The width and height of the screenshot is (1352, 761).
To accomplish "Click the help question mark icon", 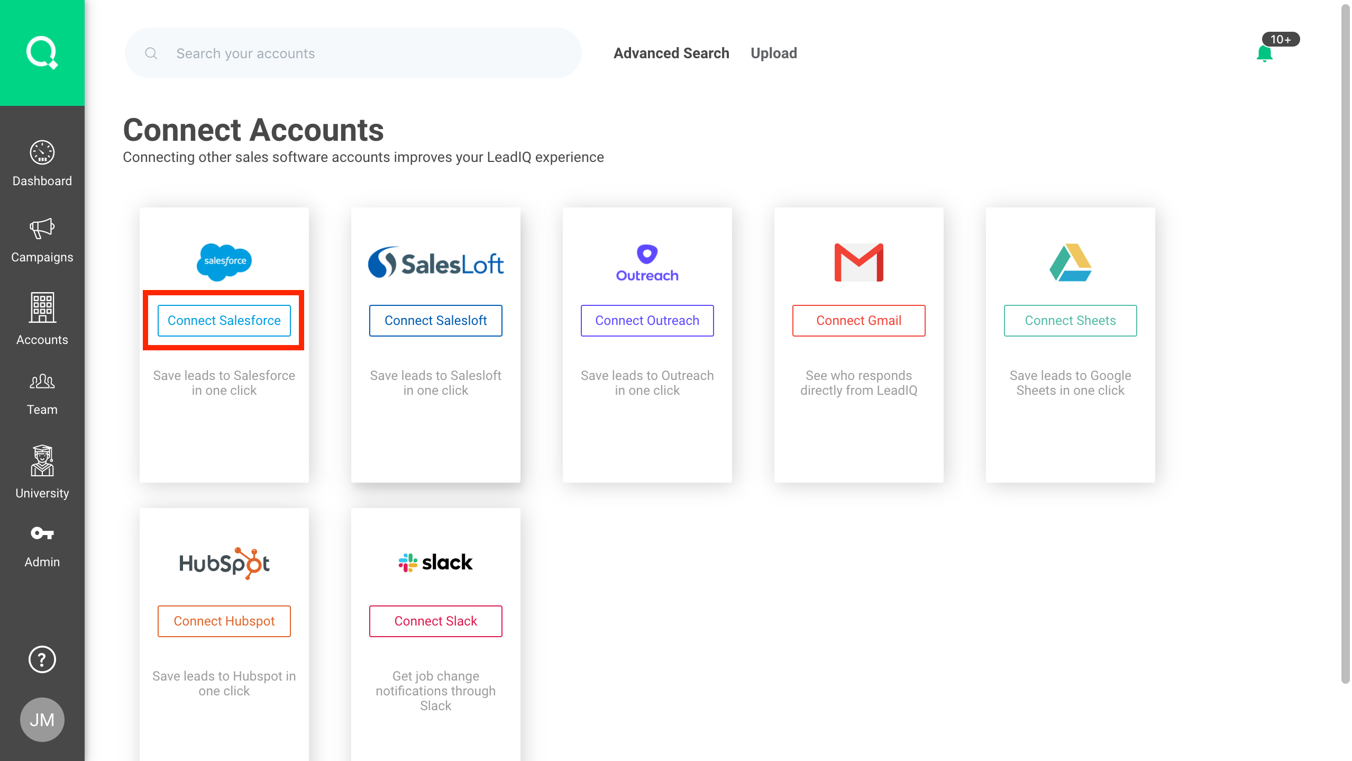I will click(x=42, y=659).
